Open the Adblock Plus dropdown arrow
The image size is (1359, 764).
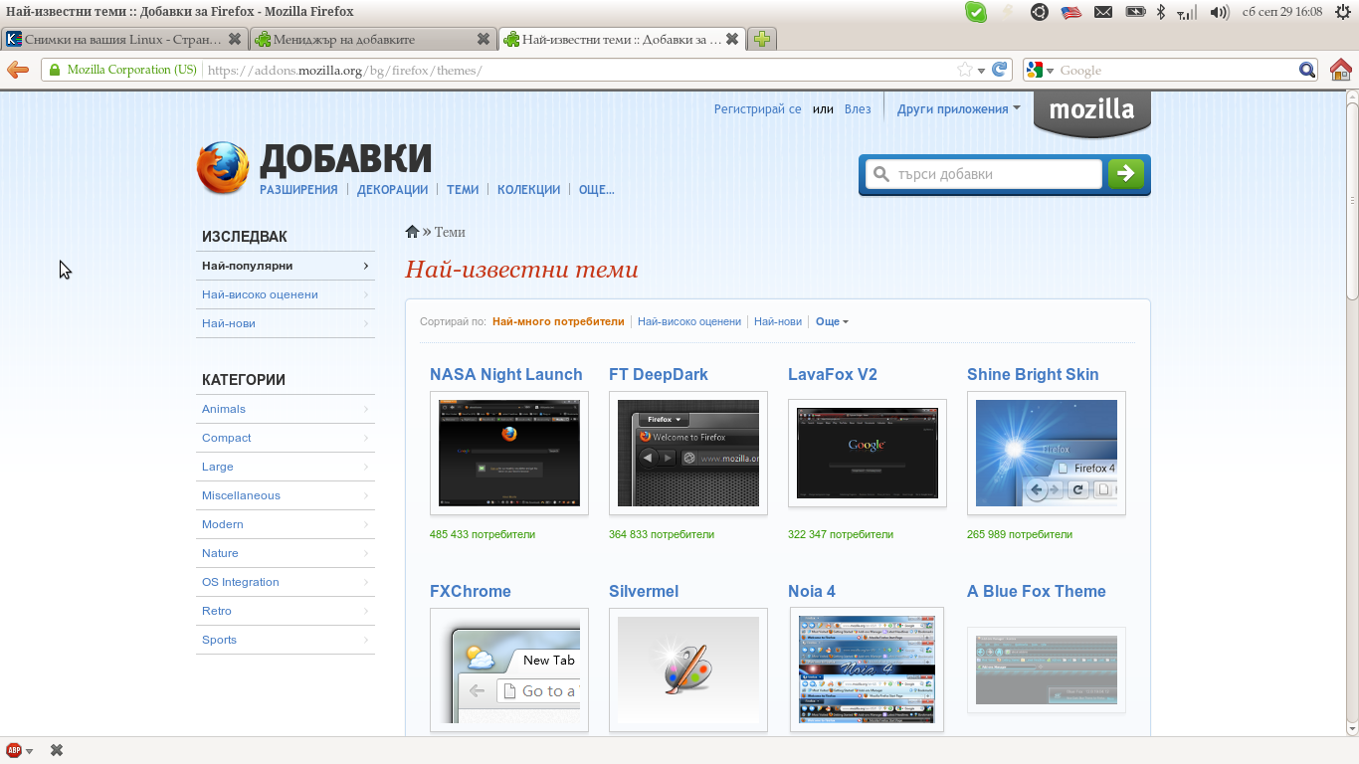(x=30, y=751)
